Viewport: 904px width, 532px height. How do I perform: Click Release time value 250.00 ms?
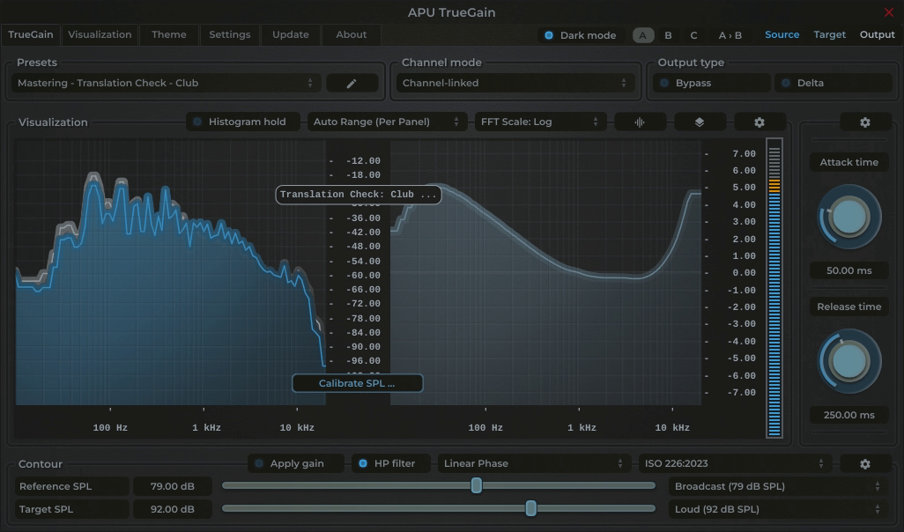[x=849, y=415]
